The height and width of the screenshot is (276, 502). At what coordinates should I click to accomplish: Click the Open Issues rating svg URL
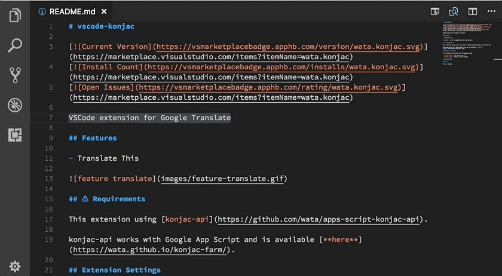pyautogui.click(x=268, y=87)
